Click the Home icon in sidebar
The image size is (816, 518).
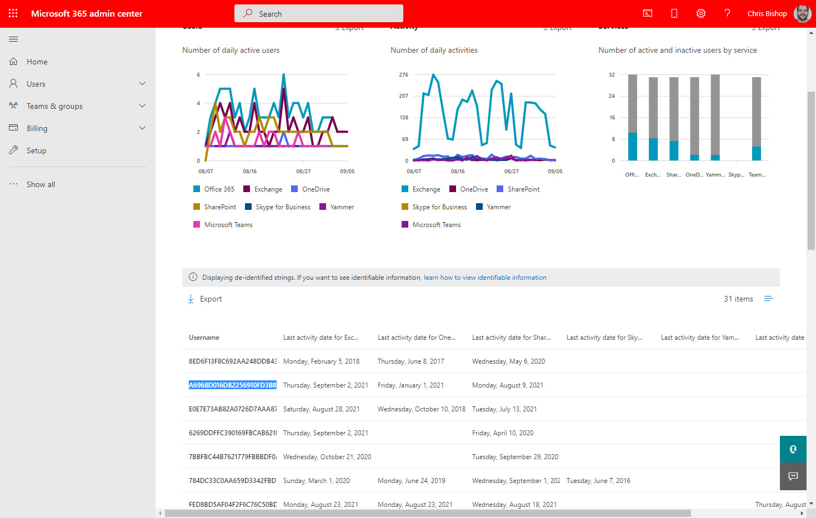point(13,62)
